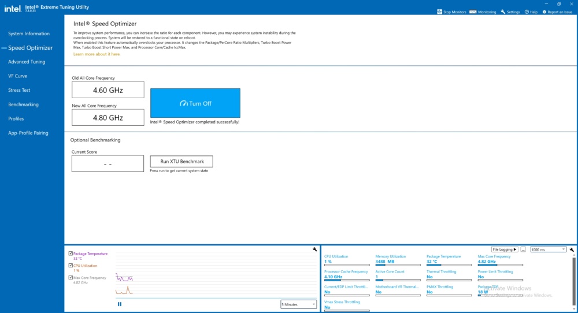This screenshot has width=578, height=313.
Task: Click the 32 °C Package Temperature tile value
Action: tap(432, 262)
